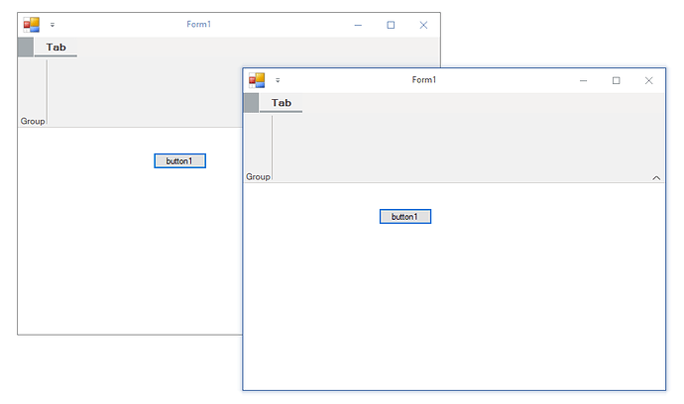Maximize the front Form1 window
This screenshot has height=404, width=684.
pyautogui.click(x=616, y=80)
